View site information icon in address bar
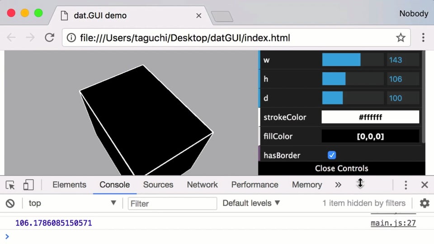The image size is (434, 244). point(71,38)
